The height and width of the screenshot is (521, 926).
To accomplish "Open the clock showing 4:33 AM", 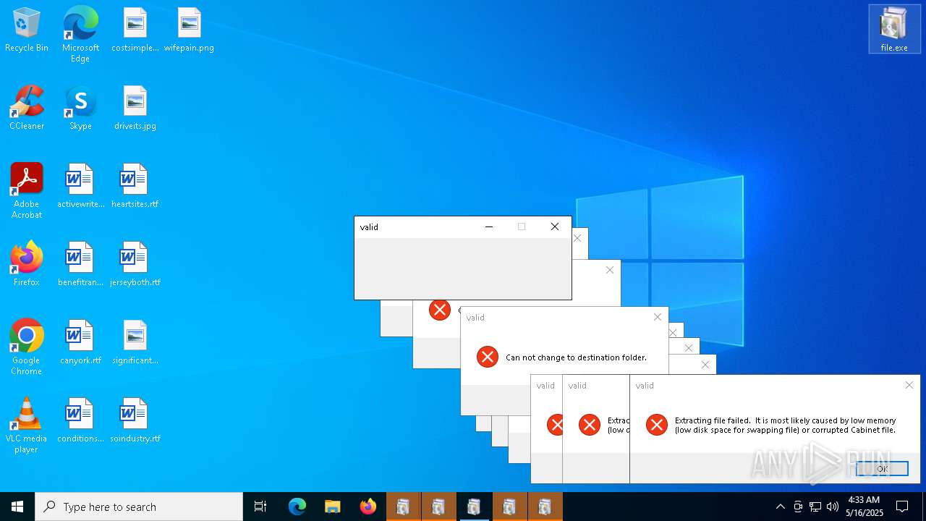I will (x=864, y=507).
